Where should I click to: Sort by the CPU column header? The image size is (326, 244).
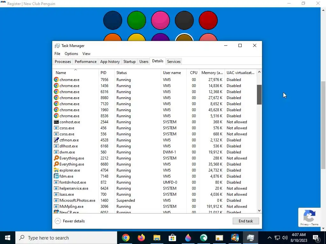[x=193, y=73]
